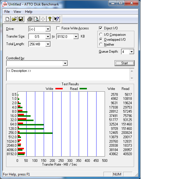Maximize the ATTO Disk Benchmark window
This screenshot has width=179, height=179.
(x=121, y=3)
